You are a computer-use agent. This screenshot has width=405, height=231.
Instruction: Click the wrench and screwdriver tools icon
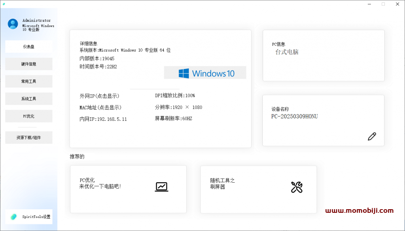pyautogui.click(x=297, y=187)
